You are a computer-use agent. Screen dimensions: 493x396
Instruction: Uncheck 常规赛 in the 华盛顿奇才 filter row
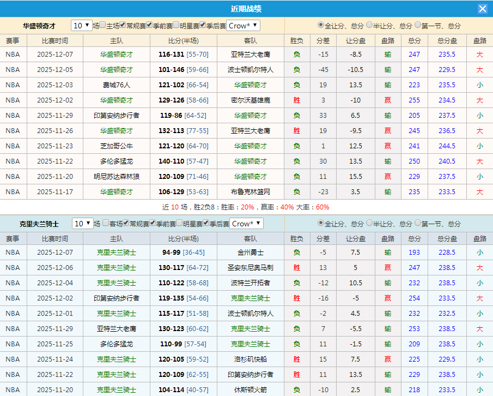pyautogui.click(x=122, y=25)
